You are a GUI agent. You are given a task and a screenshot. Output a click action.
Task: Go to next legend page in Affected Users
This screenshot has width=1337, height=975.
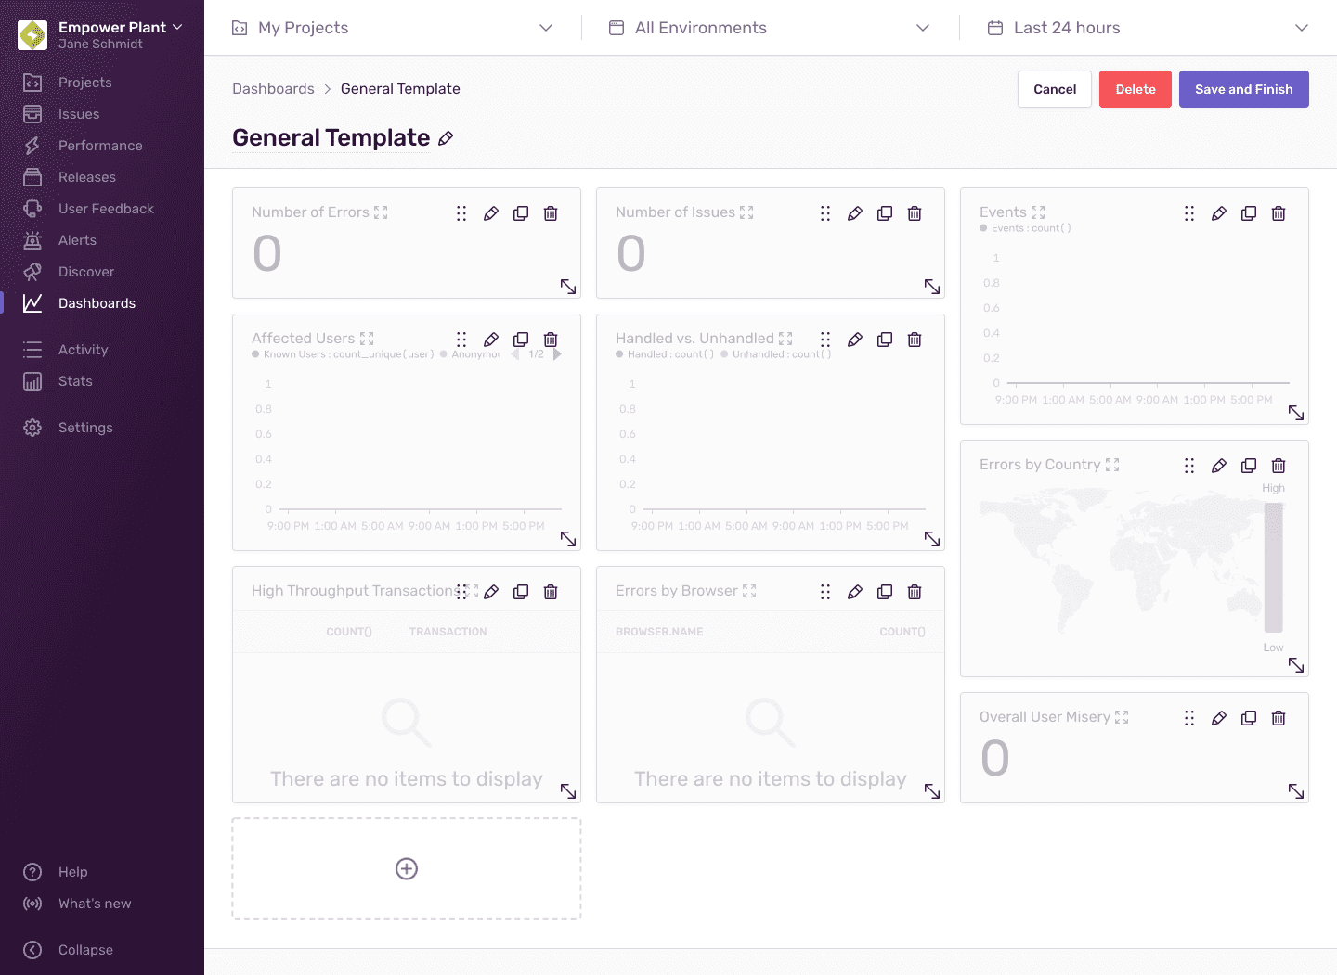[x=557, y=354]
